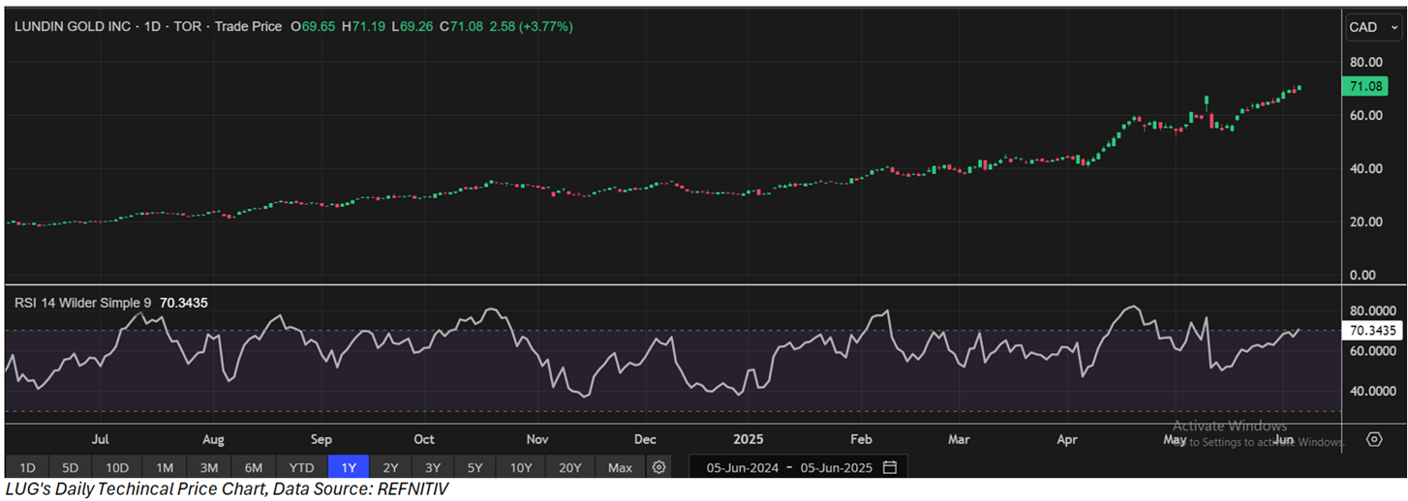Switch to the 10D time range
This screenshot has height=501, width=1408.
[117, 467]
